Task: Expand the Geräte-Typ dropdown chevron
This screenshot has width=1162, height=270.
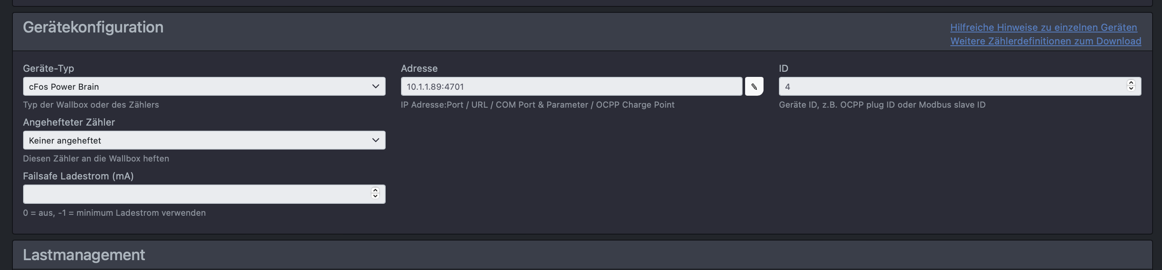Action: [x=375, y=86]
